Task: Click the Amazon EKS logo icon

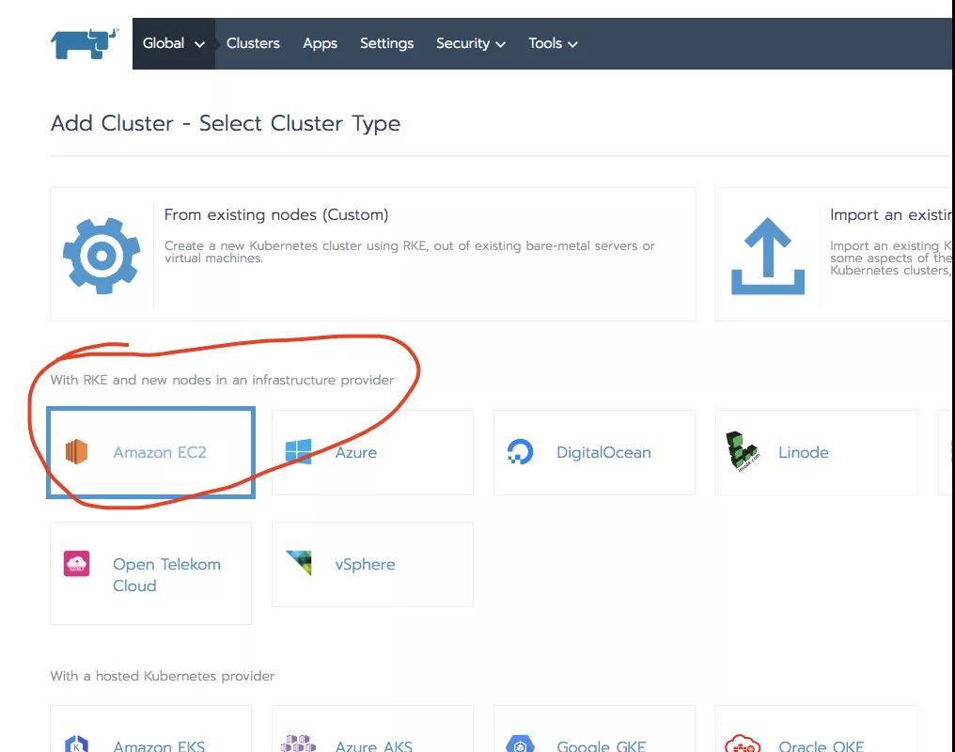Action: tap(77, 744)
